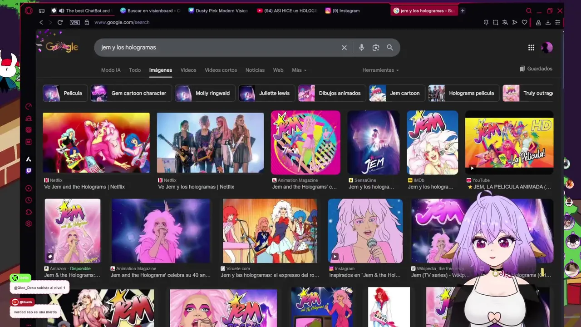Image resolution: width=581 pixels, height=327 pixels.
Task: Expand the Más dropdown
Action: tap(299, 70)
